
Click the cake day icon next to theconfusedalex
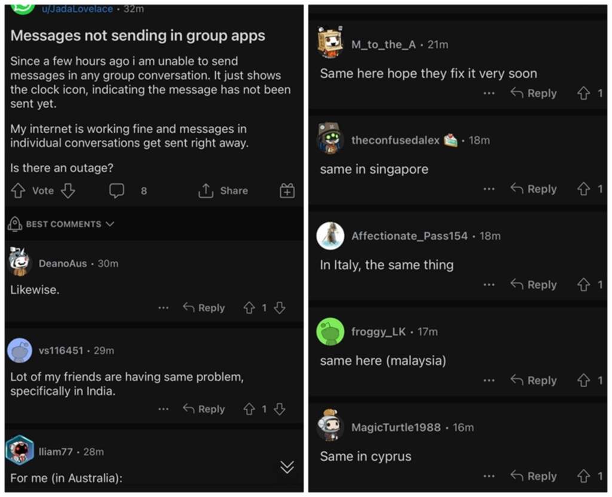[x=450, y=140]
